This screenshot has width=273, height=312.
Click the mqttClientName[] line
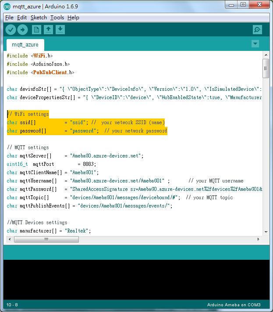pyautogui.click(x=53, y=172)
